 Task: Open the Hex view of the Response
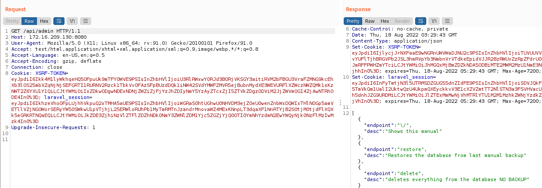pyautogui.click(x=385, y=21)
